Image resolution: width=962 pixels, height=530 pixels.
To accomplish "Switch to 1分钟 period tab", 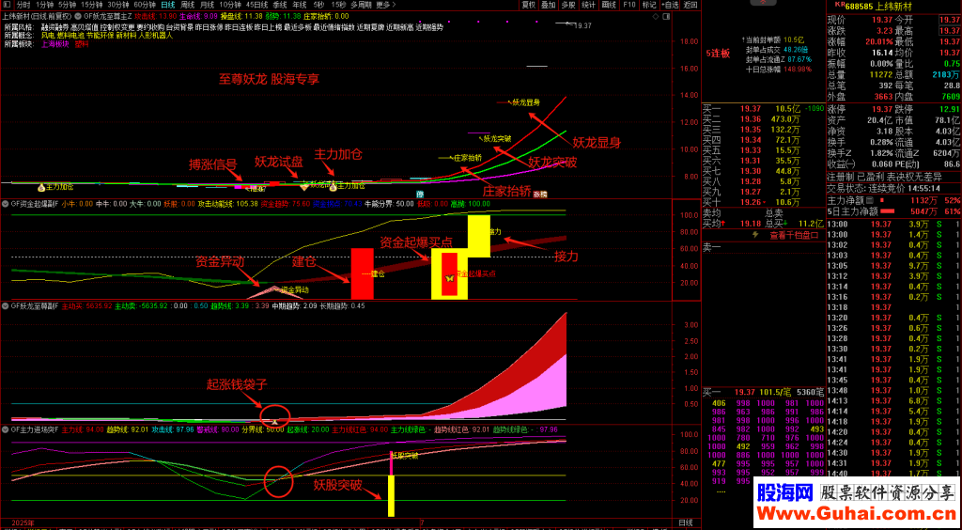I will 45,5.
